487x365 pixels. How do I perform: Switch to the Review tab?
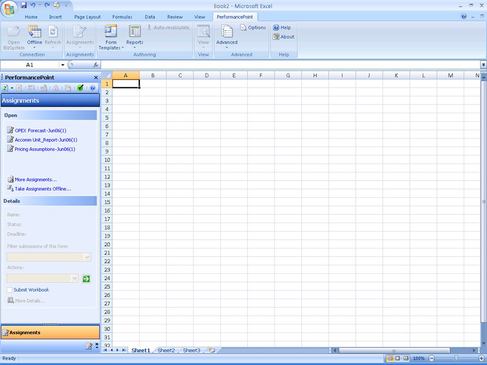[x=175, y=17]
